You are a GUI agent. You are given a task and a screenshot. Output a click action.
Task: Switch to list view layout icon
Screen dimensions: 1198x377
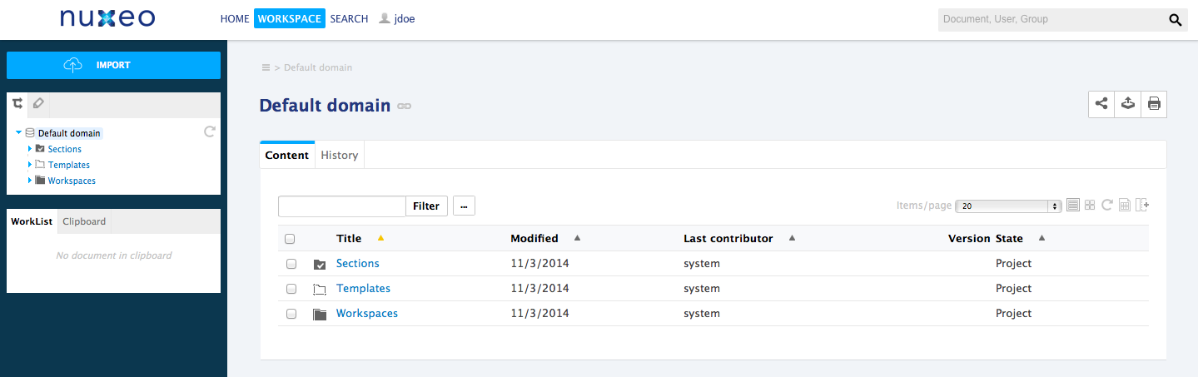click(x=1073, y=205)
